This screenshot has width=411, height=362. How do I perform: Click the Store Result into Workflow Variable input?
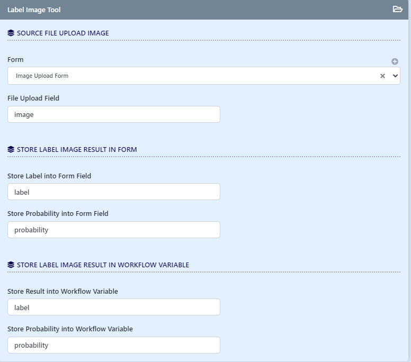114,307
